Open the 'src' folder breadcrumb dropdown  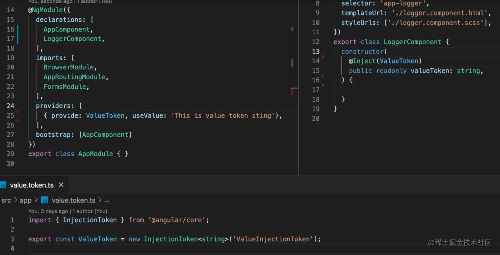[x=6, y=200]
